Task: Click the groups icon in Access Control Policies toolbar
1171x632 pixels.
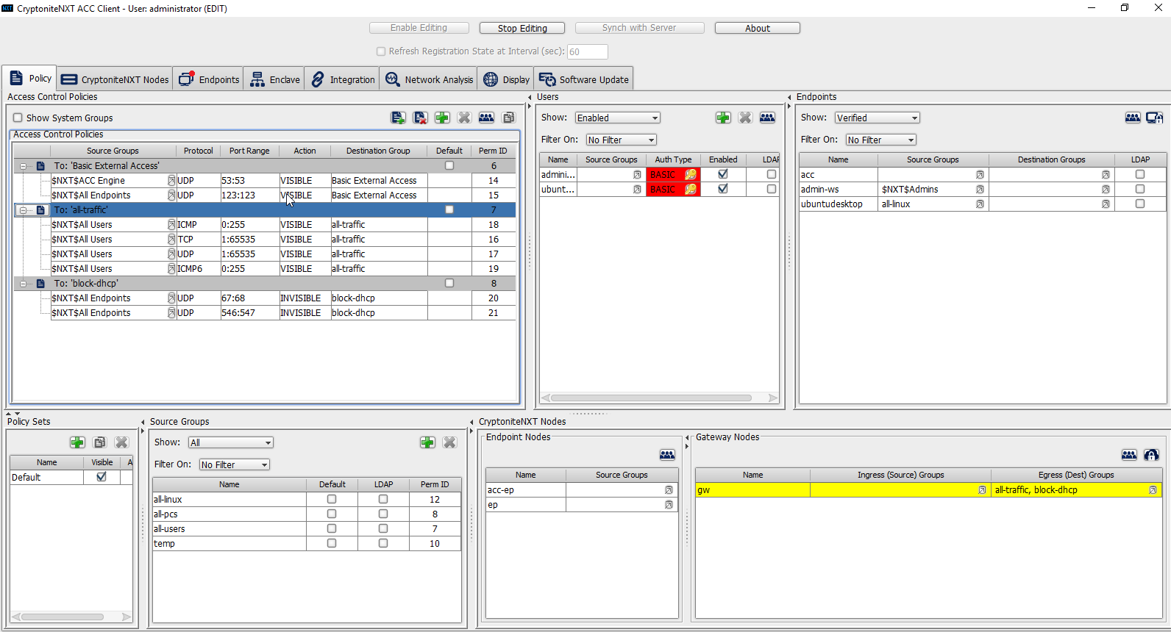Action: coord(486,118)
